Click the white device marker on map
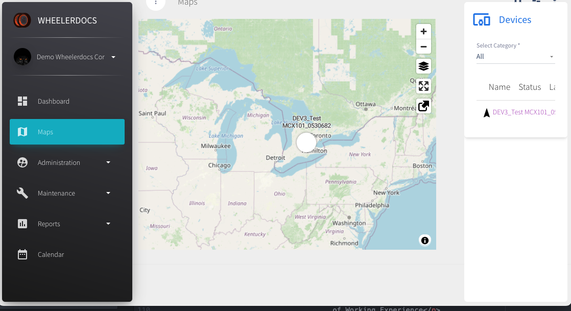The image size is (571, 311). click(306, 142)
